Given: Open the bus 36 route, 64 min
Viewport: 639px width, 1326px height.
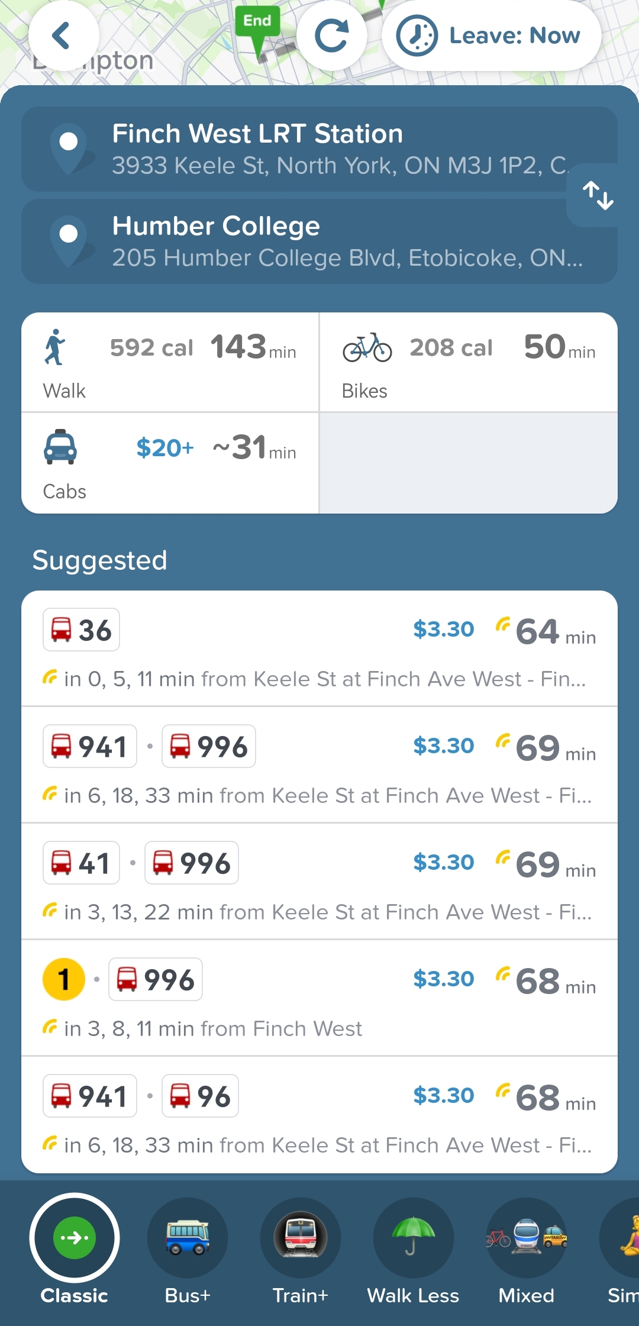Looking at the screenshot, I should point(319,649).
